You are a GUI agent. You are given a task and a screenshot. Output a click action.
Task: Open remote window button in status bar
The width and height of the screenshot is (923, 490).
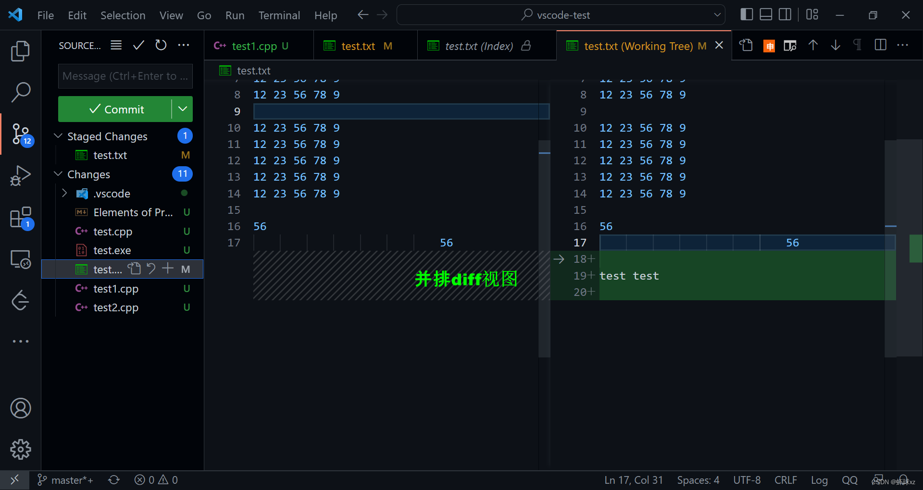14,480
